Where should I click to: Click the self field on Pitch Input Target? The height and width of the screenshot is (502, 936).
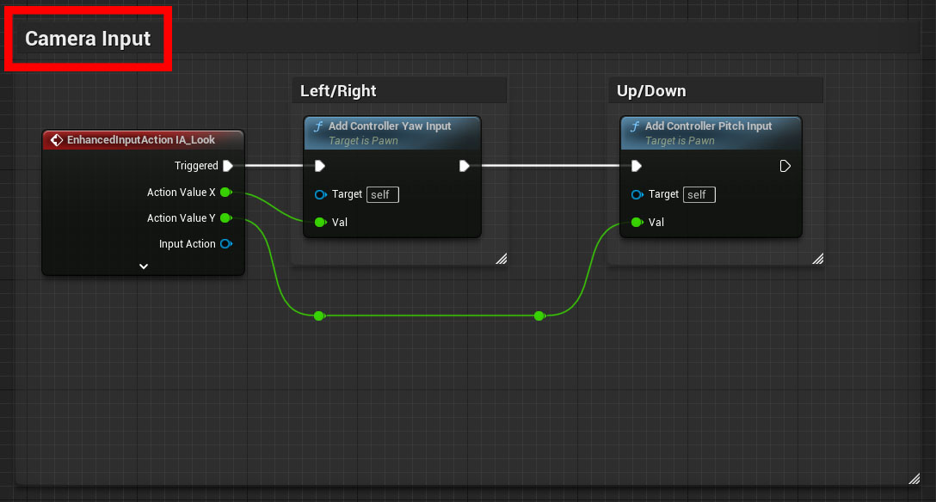click(699, 195)
